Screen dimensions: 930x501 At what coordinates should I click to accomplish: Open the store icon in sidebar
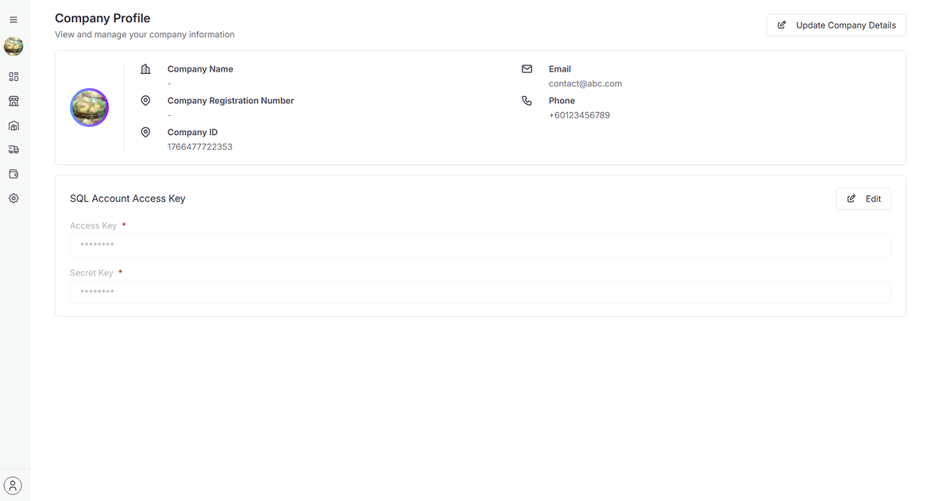tap(14, 101)
